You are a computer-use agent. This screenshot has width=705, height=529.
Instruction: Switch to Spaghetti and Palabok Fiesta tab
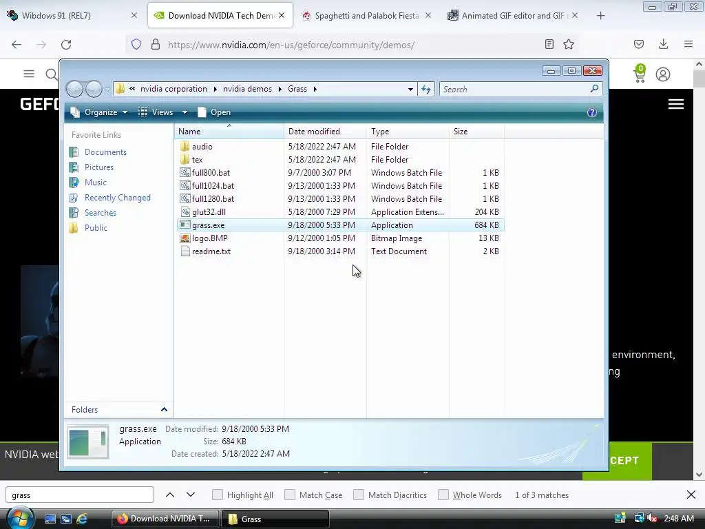tap(366, 16)
